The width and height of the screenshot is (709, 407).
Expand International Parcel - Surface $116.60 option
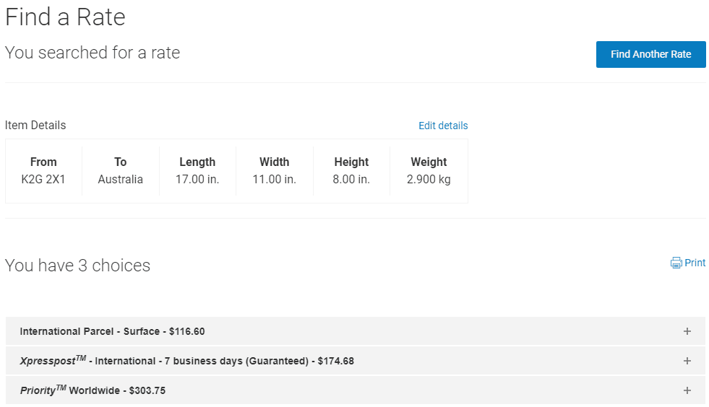click(113, 331)
